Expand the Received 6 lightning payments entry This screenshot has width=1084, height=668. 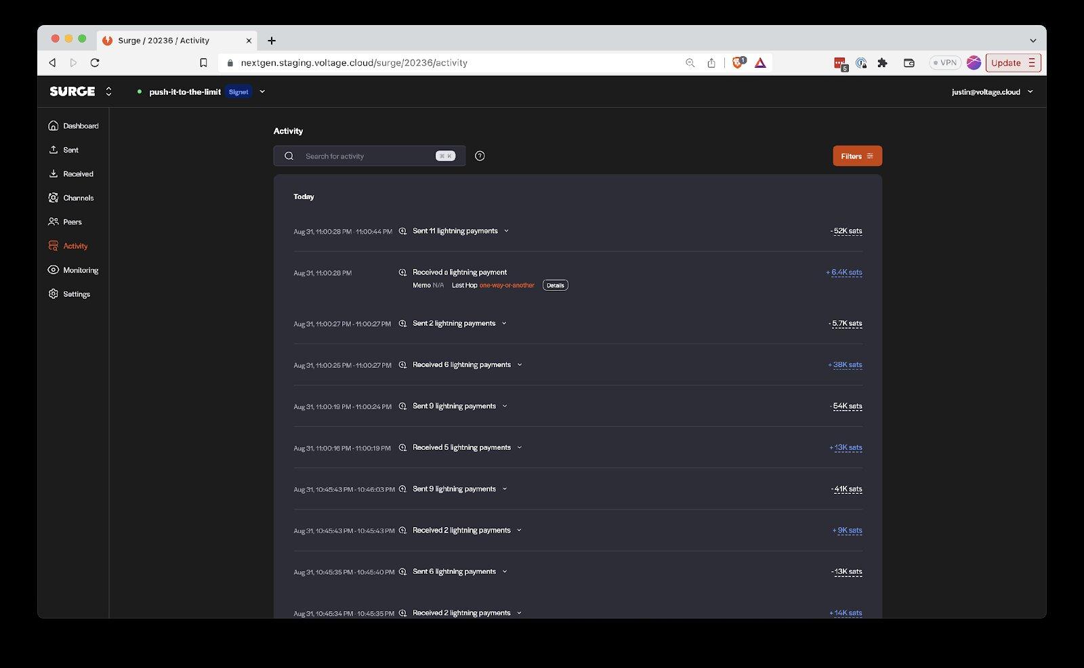(x=520, y=364)
